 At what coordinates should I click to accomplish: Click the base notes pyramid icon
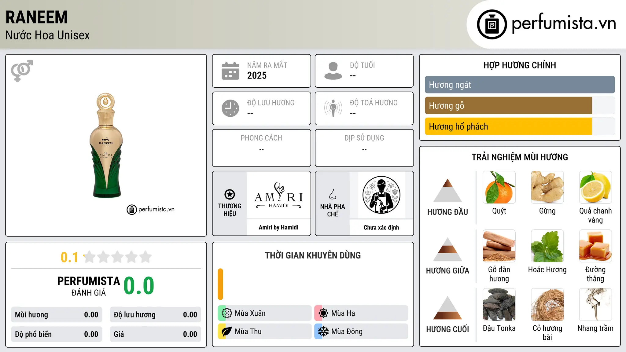[447, 307]
